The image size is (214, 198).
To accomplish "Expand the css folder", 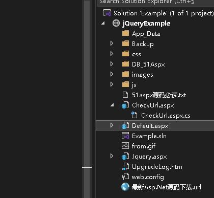I will [x=112, y=54].
